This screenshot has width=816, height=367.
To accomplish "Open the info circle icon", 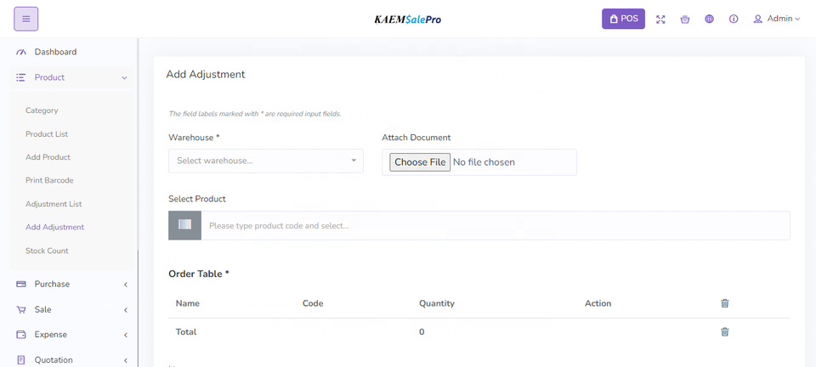I will click(734, 20).
